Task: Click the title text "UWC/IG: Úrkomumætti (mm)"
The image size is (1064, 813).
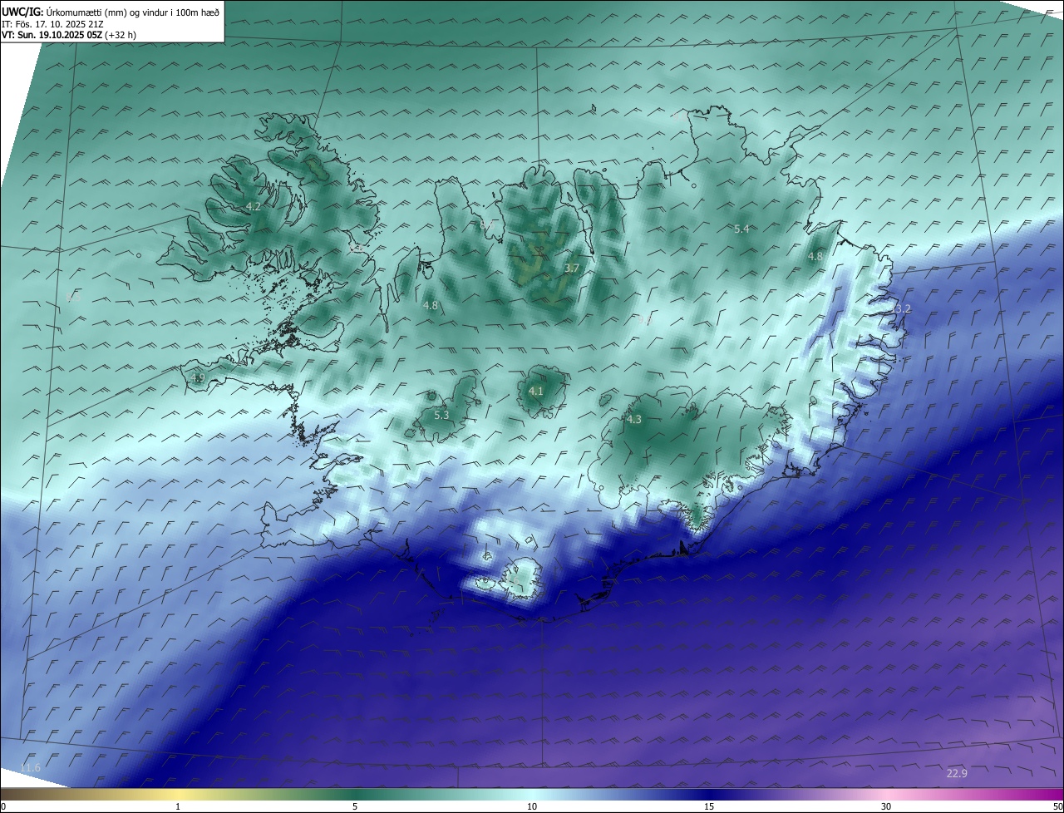Action: tap(63, 12)
